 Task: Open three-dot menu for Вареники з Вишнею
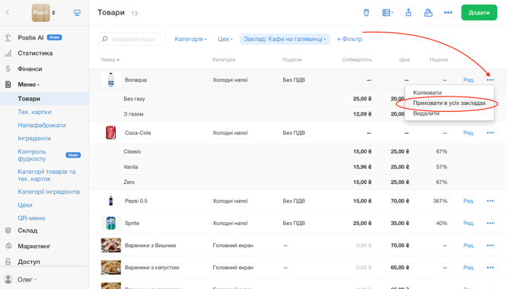pos(490,246)
